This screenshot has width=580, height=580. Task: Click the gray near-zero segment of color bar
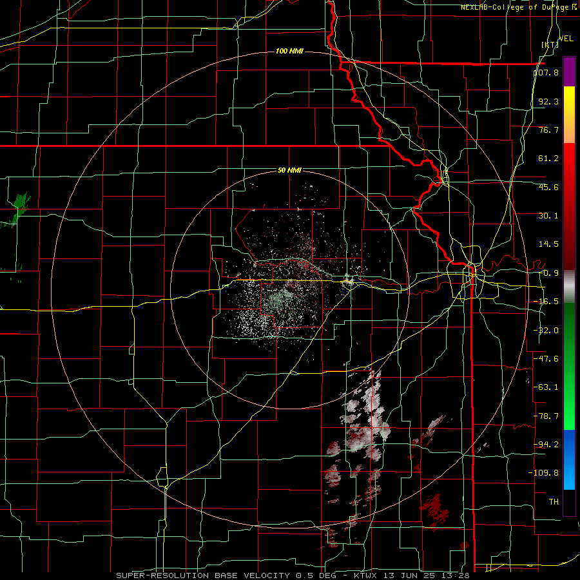pos(569,286)
